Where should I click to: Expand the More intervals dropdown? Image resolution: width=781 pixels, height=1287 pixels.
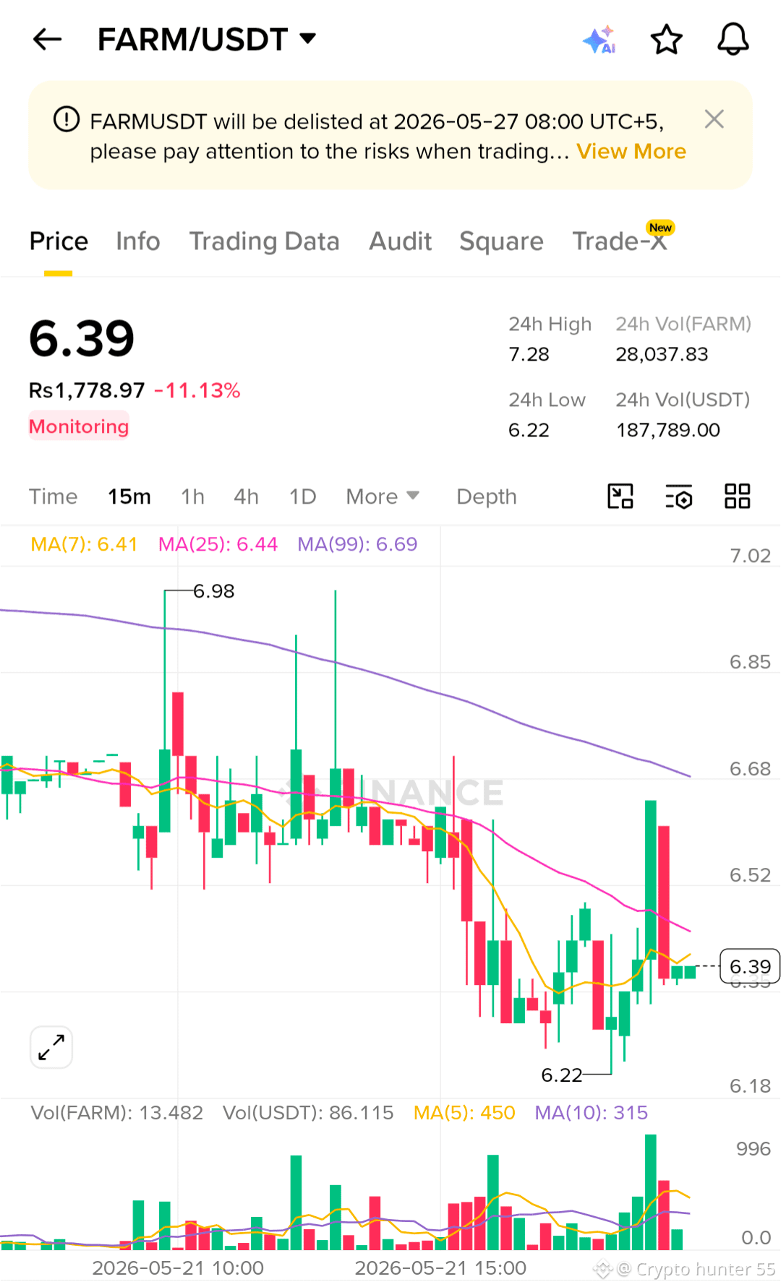(x=383, y=496)
